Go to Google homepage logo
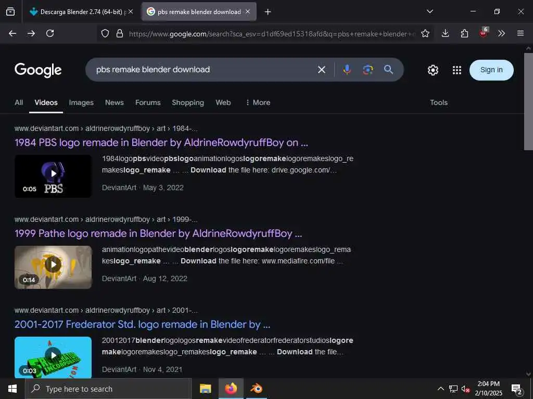533x399 pixels. click(x=38, y=70)
